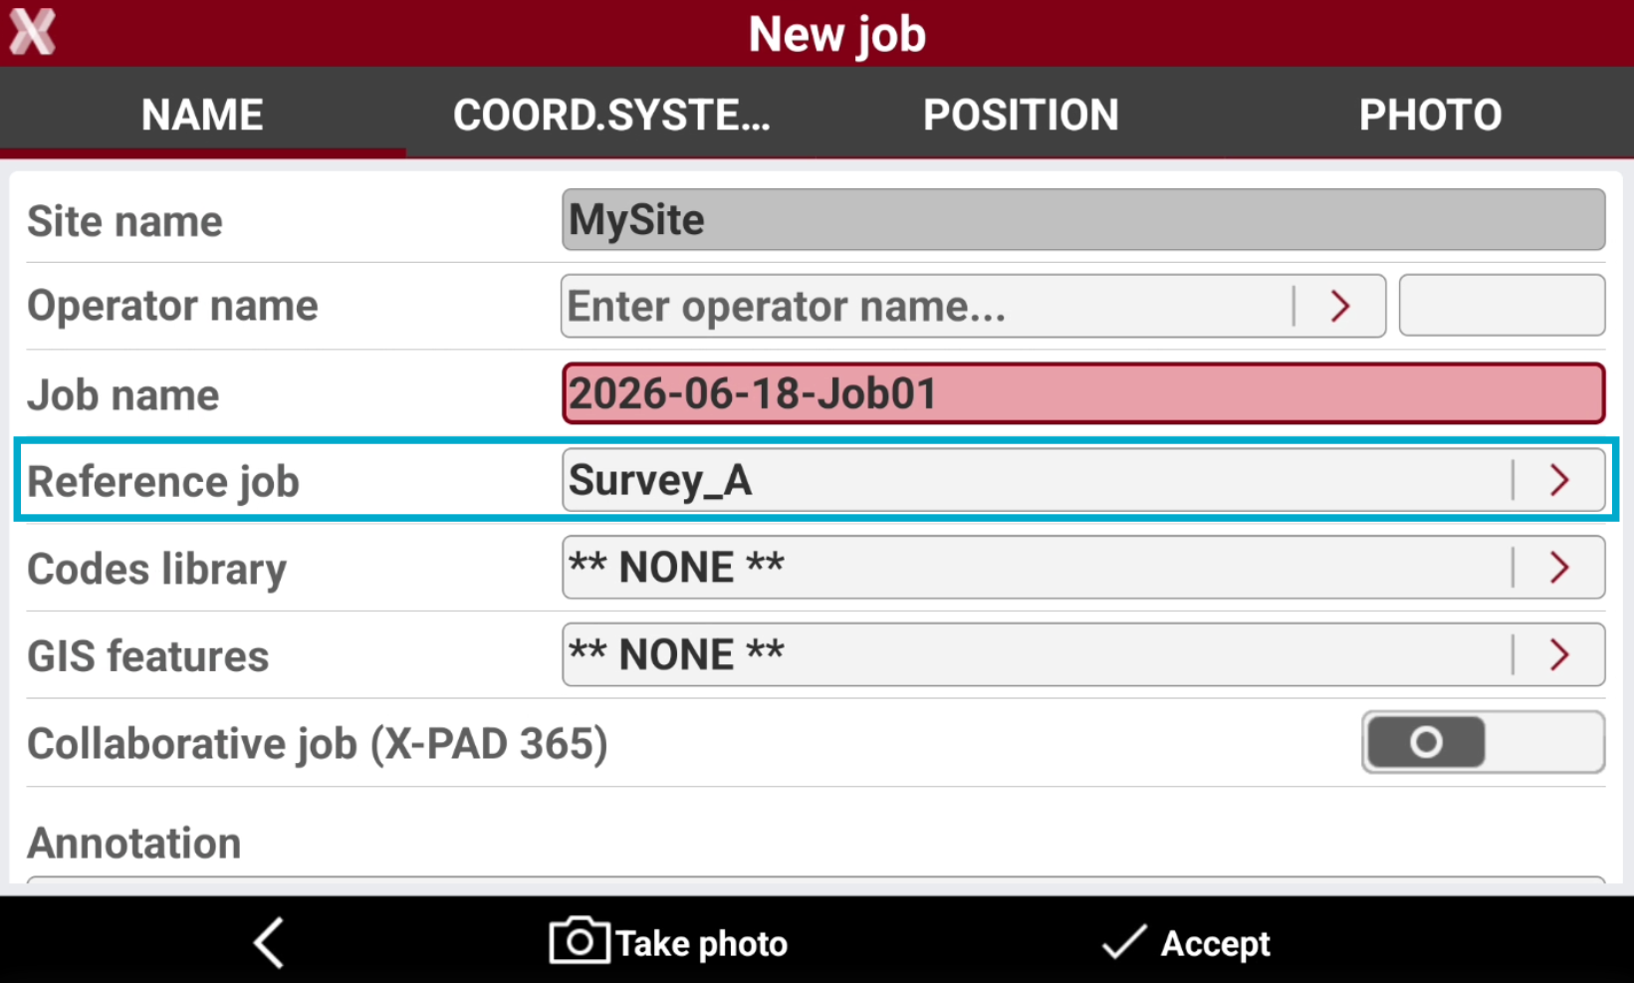Screen dimensions: 1634x983
Task: Click the X-PAD logo icon
Action: [32, 33]
